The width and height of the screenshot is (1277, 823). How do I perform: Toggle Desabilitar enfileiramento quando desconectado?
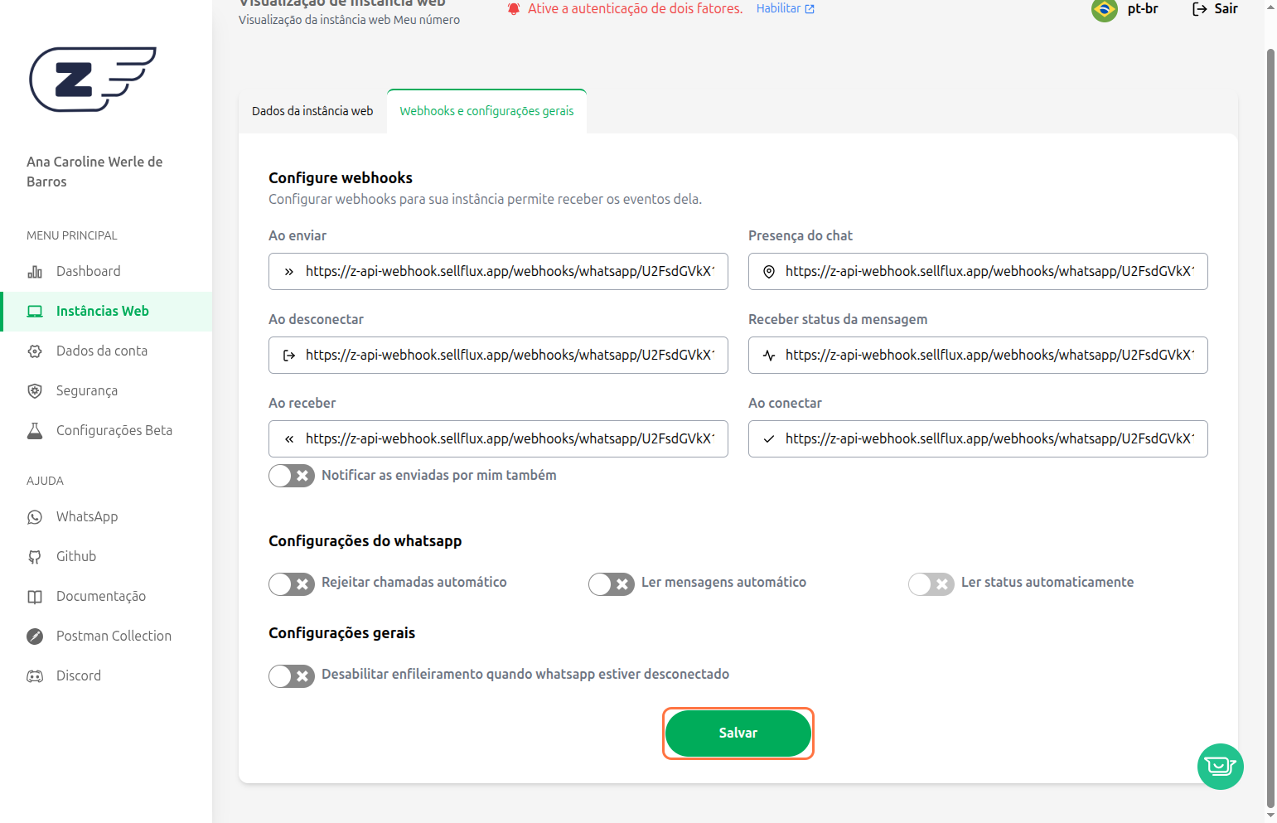[292, 675]
